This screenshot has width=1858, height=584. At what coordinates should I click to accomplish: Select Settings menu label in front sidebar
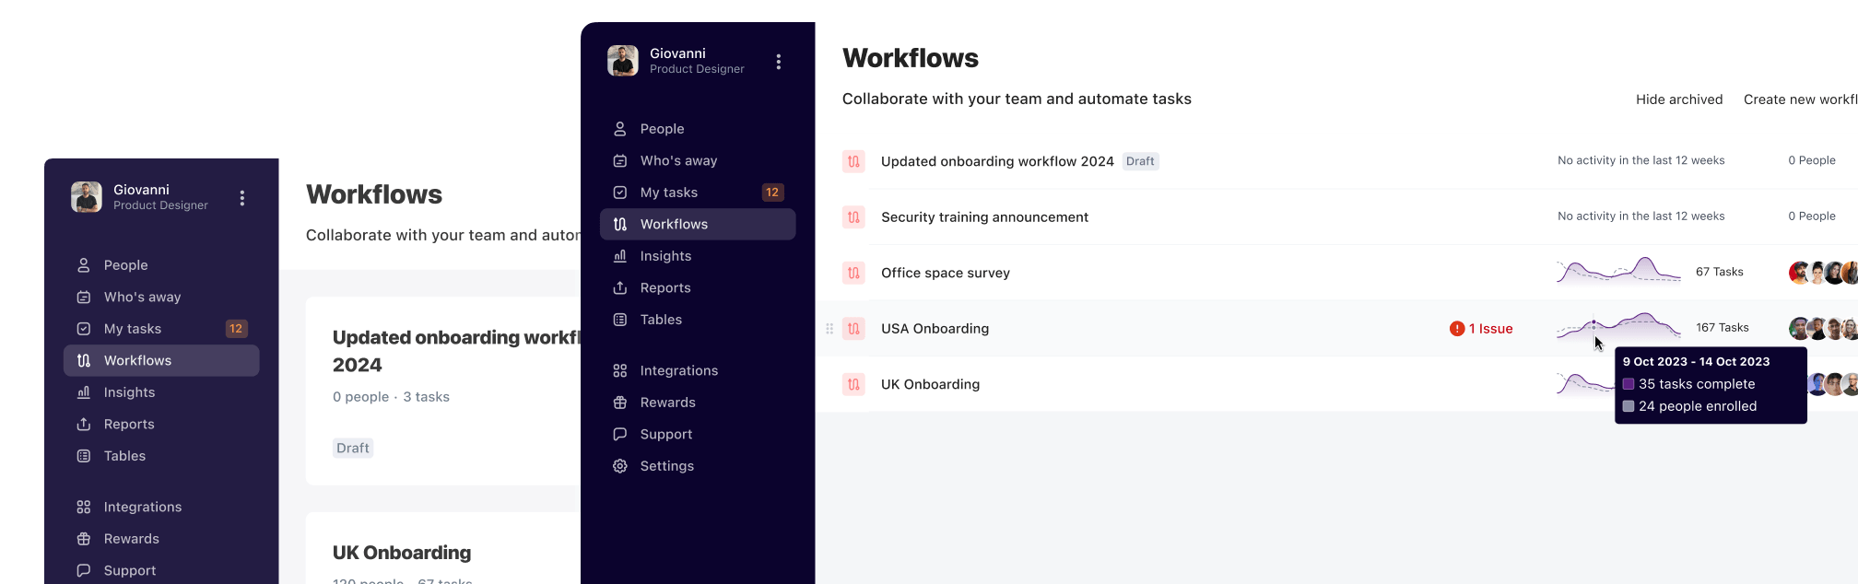[x=667, y=466]
